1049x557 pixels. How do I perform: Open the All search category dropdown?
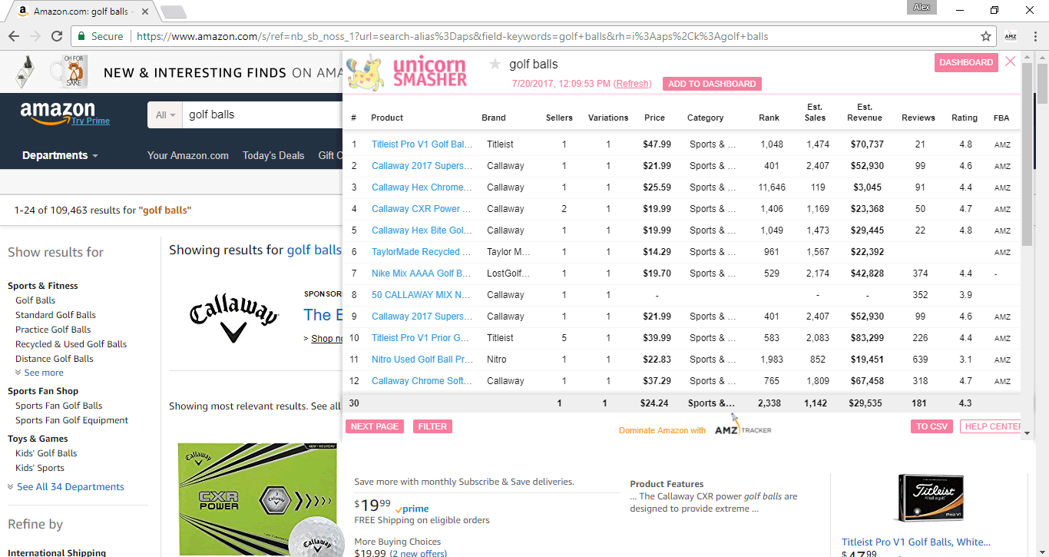165,115
